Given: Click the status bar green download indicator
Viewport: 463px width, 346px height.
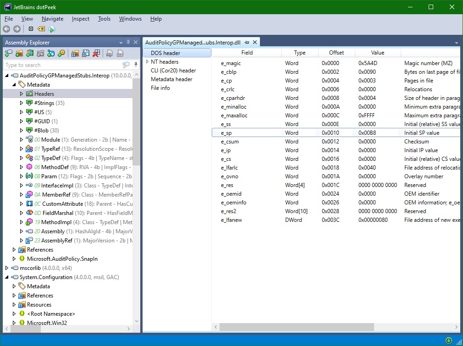Looking at the screenshot, I should click(x=448, y=341).
